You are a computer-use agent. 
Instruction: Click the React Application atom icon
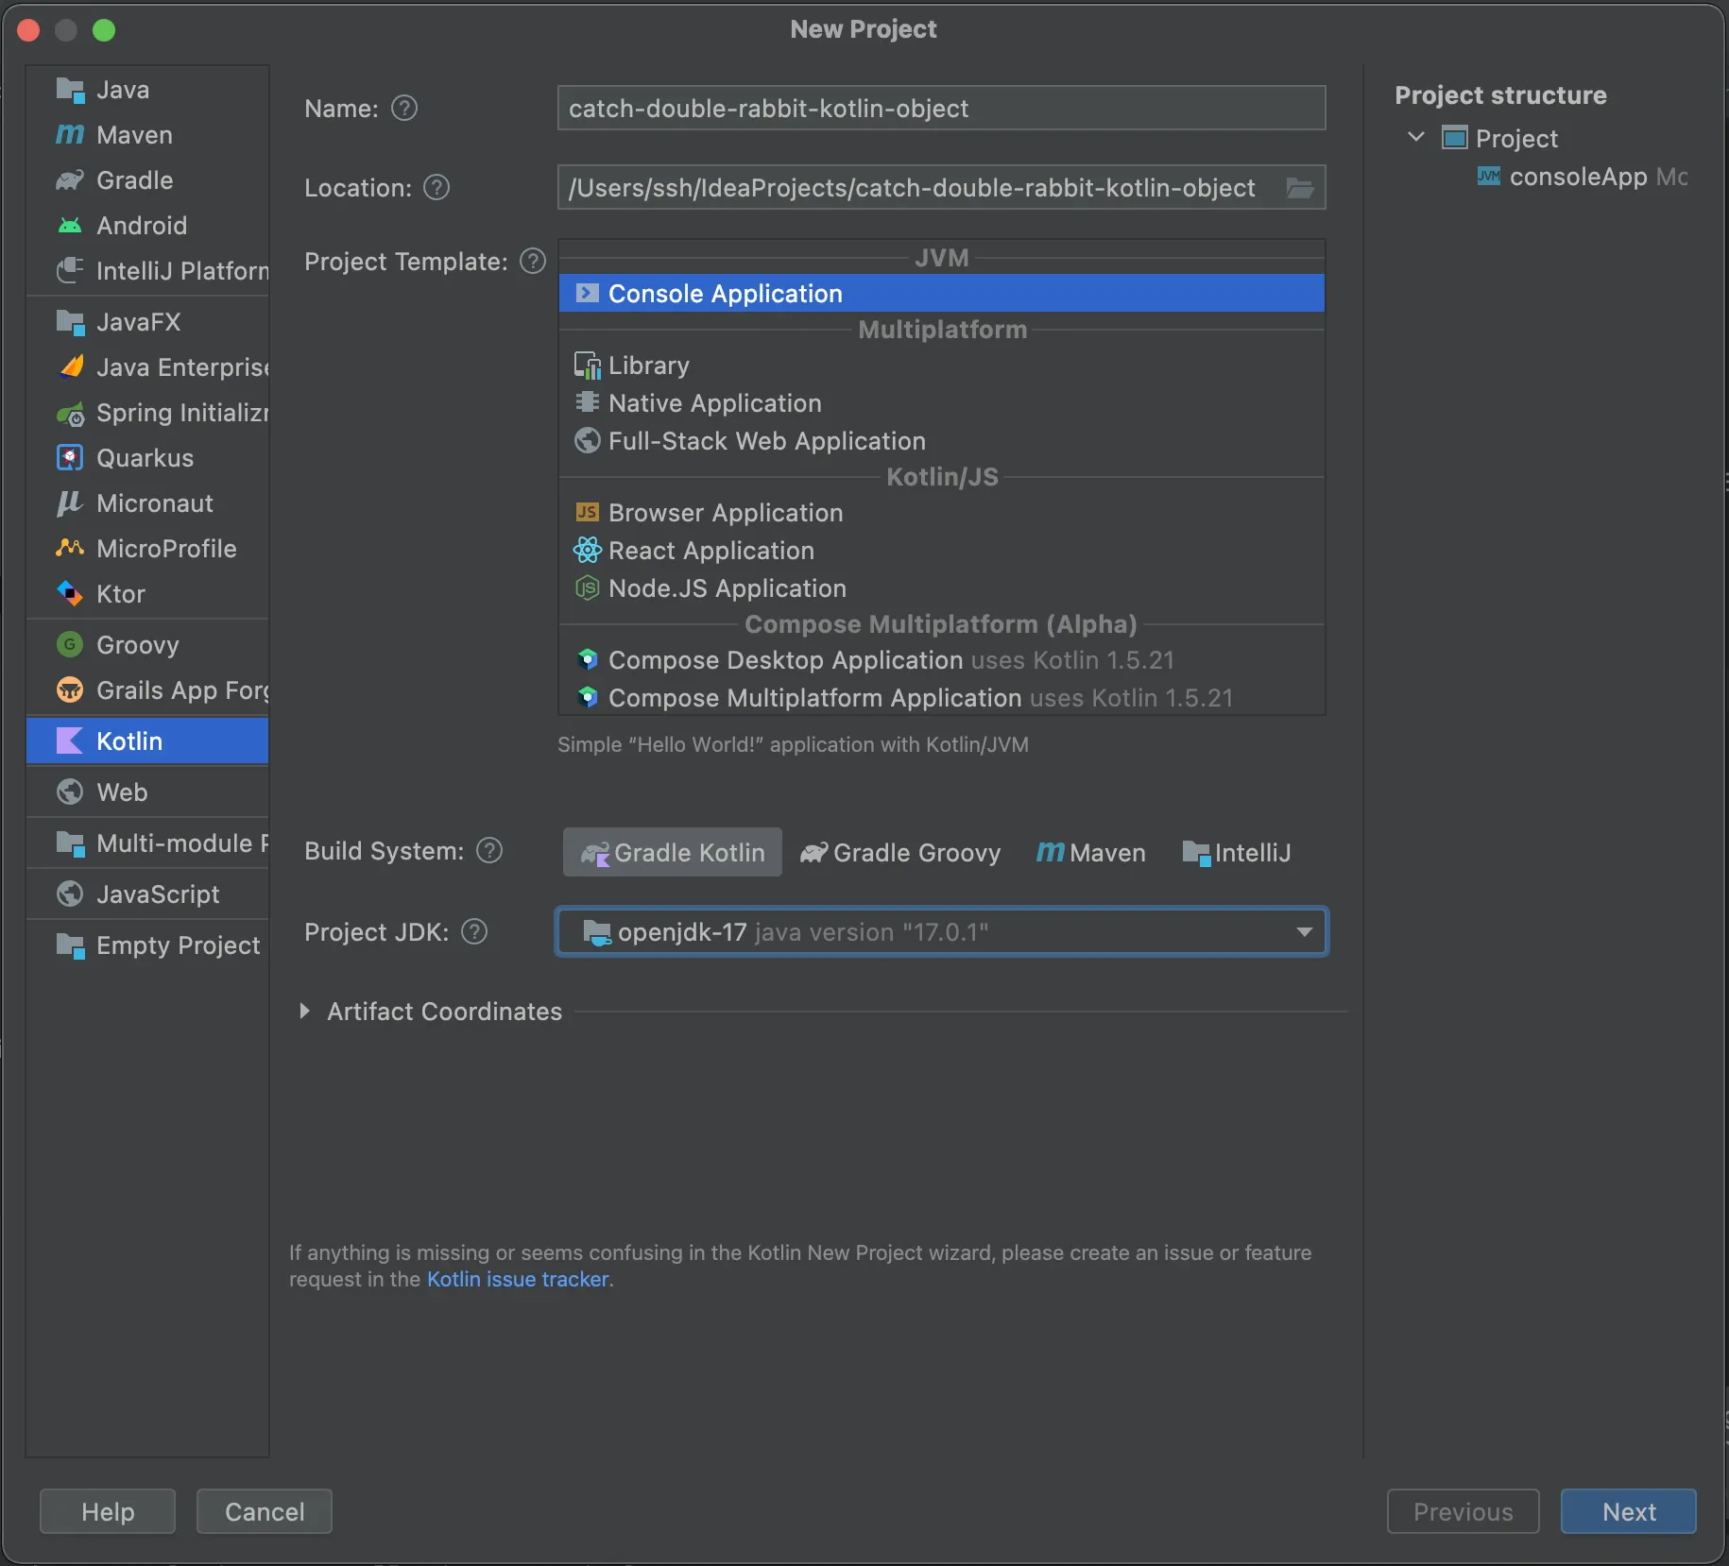(588, 550)
